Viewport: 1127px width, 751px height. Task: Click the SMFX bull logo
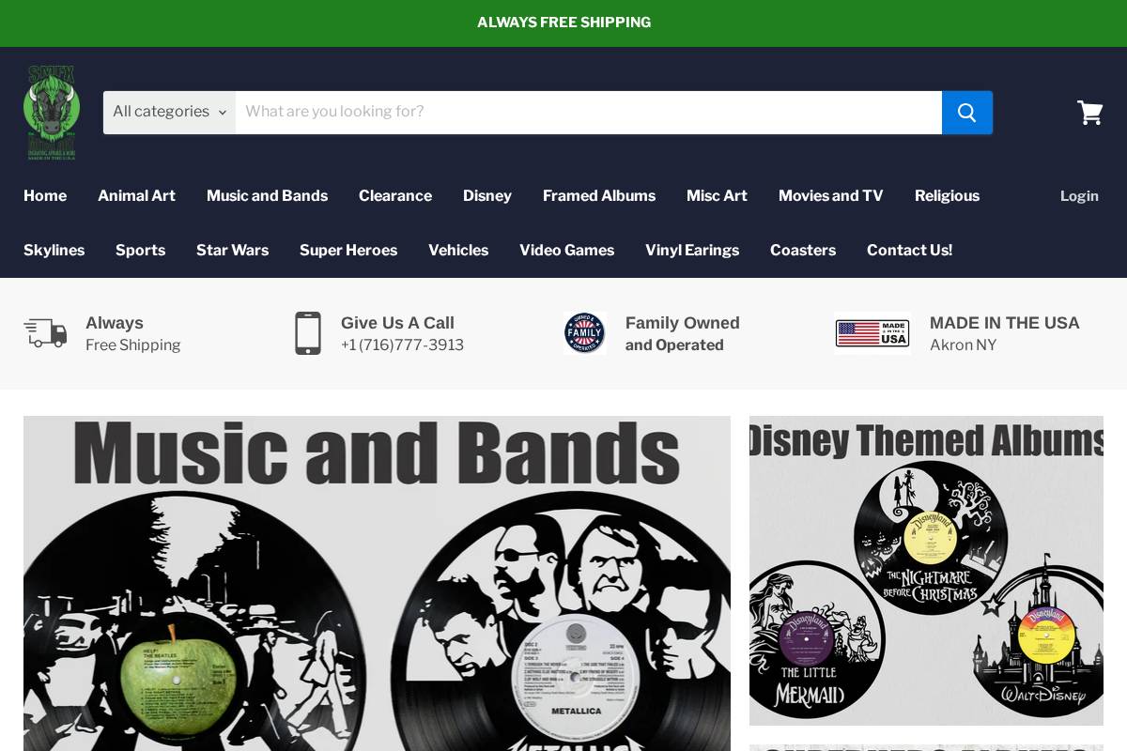52,111
